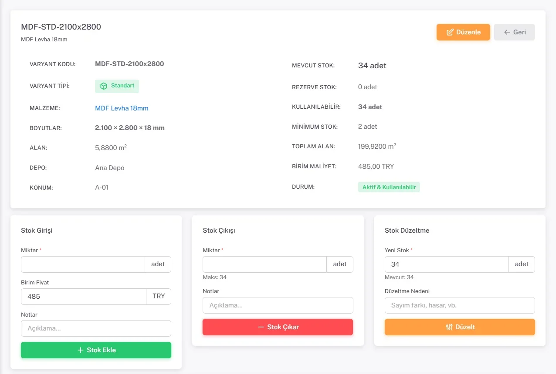Focus the Miktar field under Stok Çıkışı
This screenshot has height=374, width=556.
pos(264,264)
